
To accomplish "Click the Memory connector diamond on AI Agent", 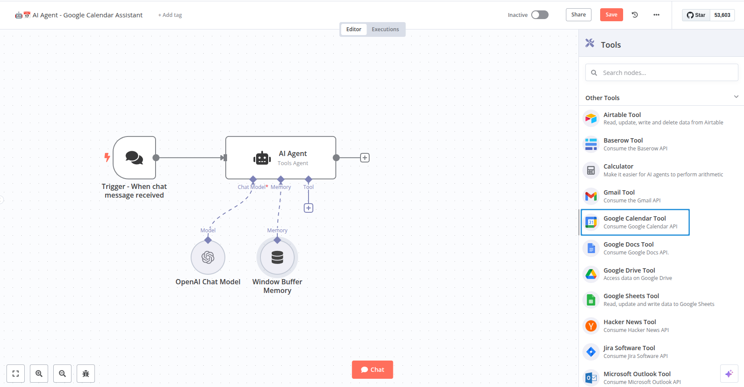I will pos(281,179).
